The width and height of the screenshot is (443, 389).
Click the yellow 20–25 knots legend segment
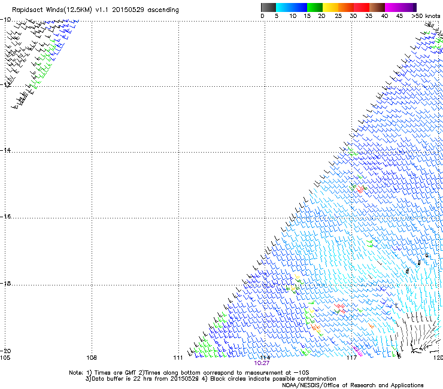pyautogui.click(x=330, y=7)
